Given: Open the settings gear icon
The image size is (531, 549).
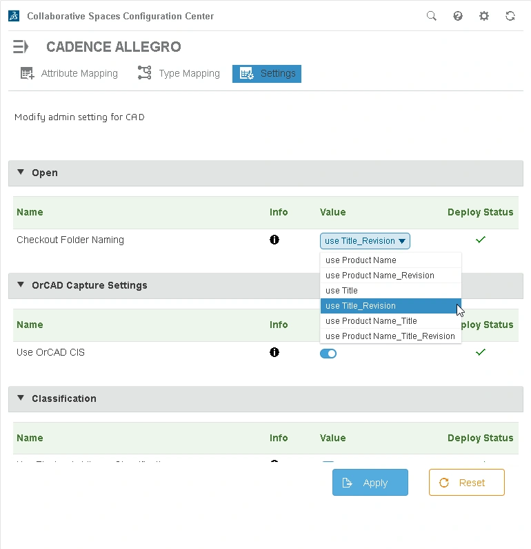Looking at the screenshot, I should 484,16.
